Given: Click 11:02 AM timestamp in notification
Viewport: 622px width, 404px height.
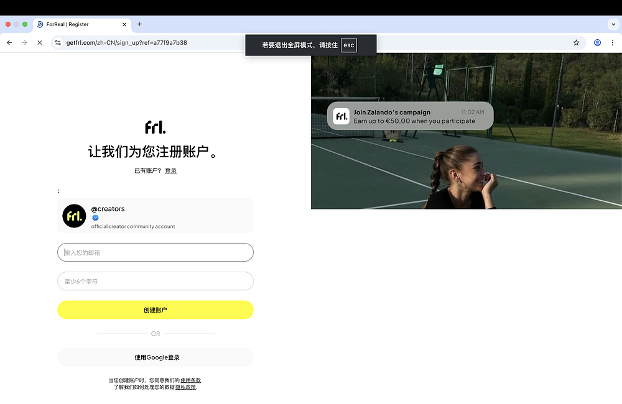Looking at the screenshot, I should (473, 112).
